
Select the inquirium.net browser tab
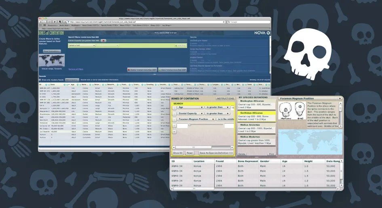(x=56, y=29)
